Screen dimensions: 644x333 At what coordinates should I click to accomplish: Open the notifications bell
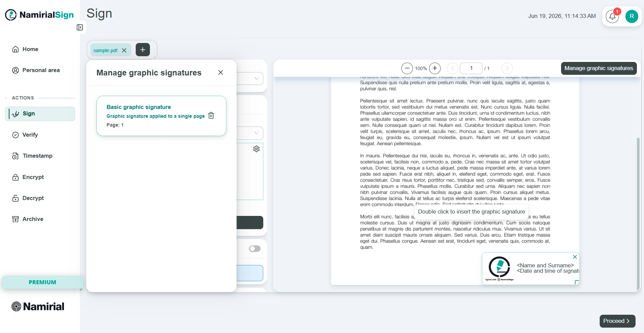pos(612,16)
